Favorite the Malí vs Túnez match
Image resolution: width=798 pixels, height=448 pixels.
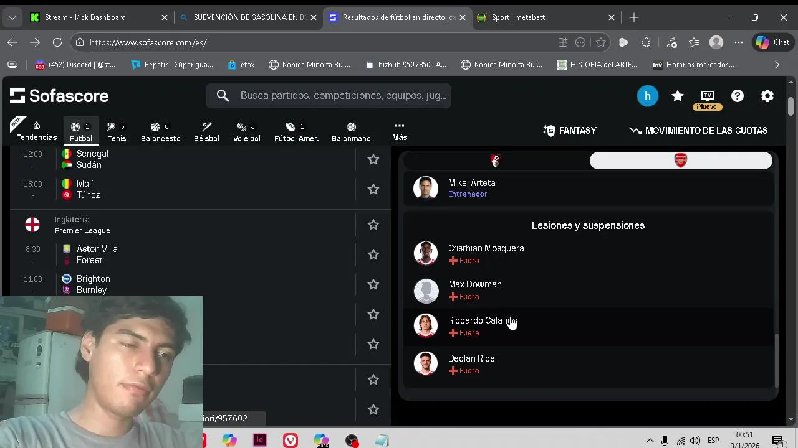373,189
